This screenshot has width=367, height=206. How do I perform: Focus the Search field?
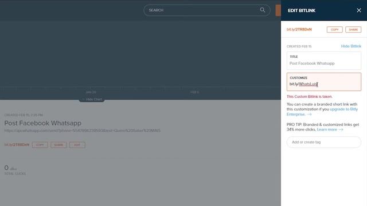pyautogui.click(x=207, y=10)
